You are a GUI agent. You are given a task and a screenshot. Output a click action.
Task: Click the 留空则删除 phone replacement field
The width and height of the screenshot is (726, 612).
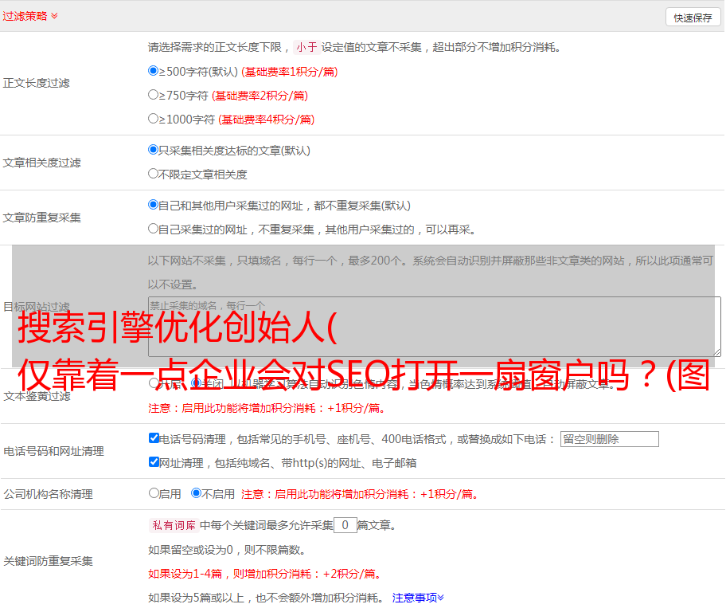pyautogui.click(x=609, y=439)
